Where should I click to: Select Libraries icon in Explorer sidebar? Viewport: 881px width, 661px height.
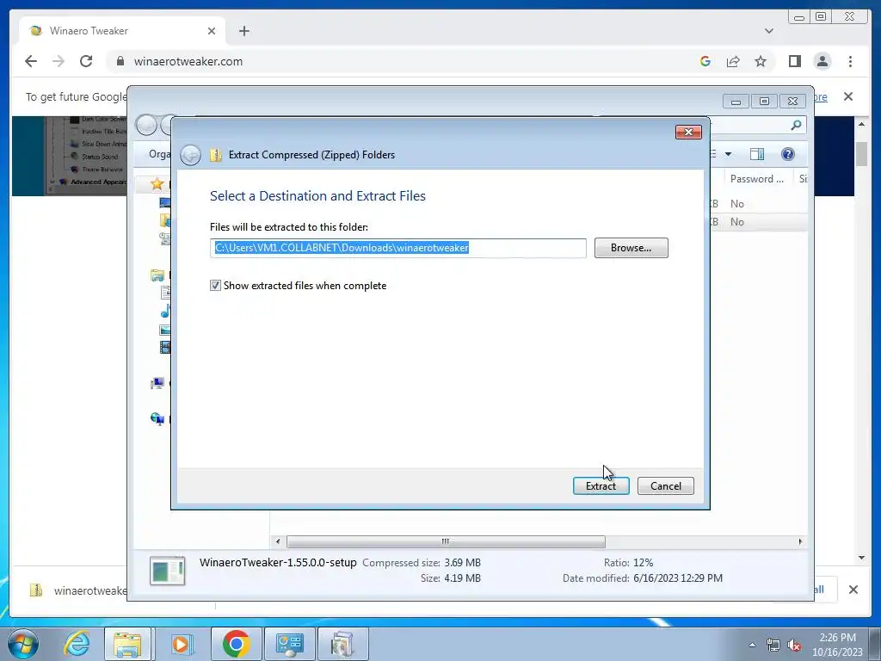coord(157,275)
